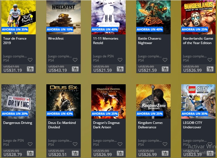Add Deus Ex: Mankind Divided to cart
Image resolution: width=217 pixels, height=158 pixels.
tap(75, 153)
